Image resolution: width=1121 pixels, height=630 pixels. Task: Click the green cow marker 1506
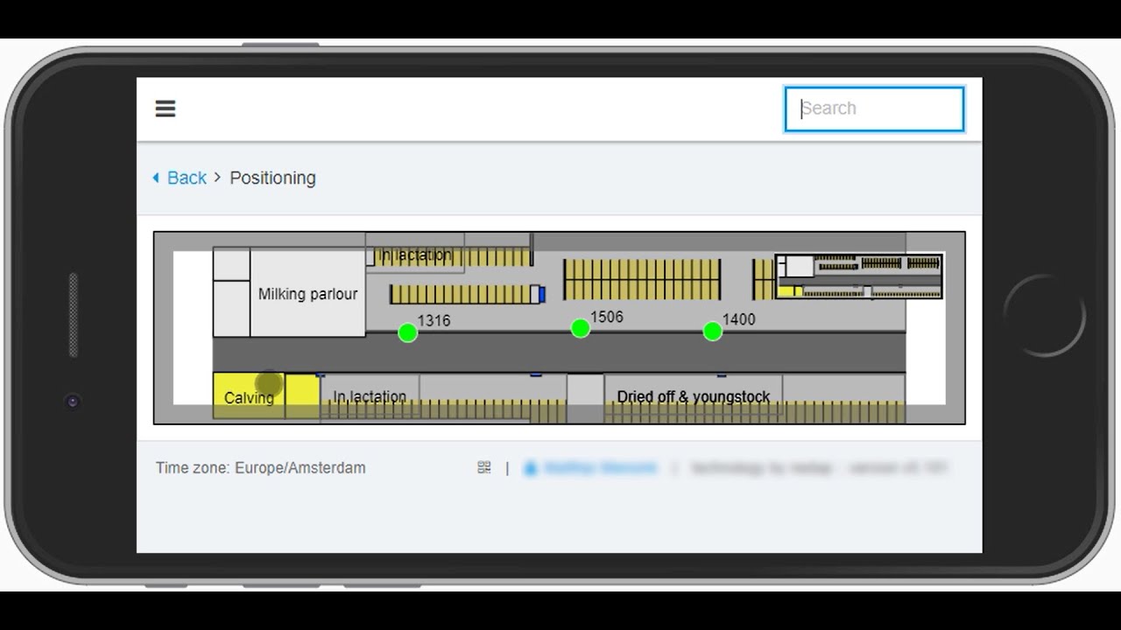pos(580,328)
